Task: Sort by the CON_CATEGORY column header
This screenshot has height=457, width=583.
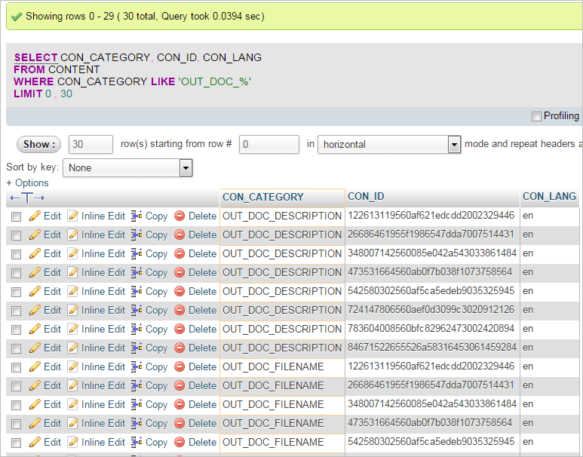Action: [263, 197]
